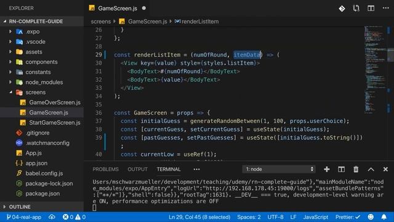Collapse RN-COMPLETE-GUIDE root folder
The height and width of the screenshot is (222, 394).
point(5,22)
